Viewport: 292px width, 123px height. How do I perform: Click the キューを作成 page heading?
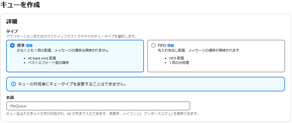20,5
